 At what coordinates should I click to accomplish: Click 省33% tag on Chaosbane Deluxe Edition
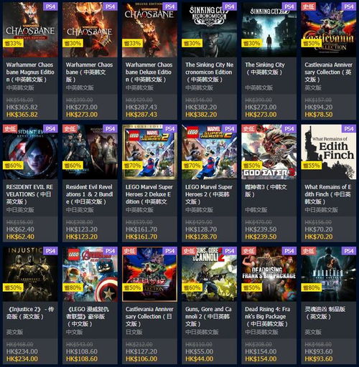(x=133, y=43)
